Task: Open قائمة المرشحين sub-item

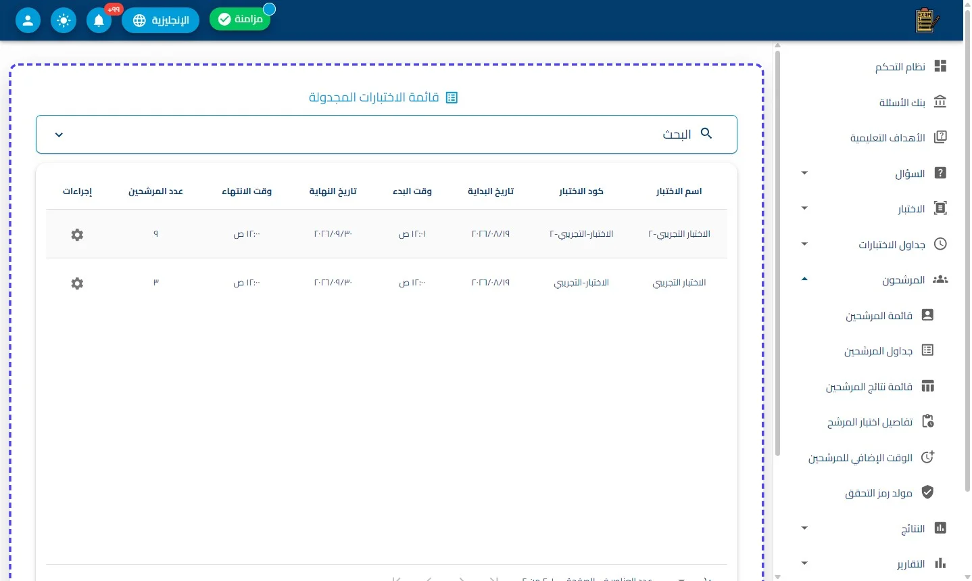Action: click(x=890, y=315)
